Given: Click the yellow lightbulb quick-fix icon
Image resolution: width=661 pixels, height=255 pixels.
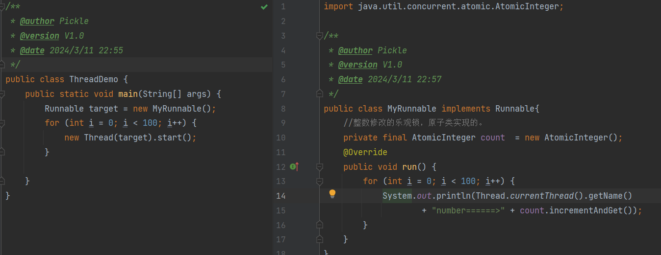Looking at the screenshot, I should (x=332, y=194).
